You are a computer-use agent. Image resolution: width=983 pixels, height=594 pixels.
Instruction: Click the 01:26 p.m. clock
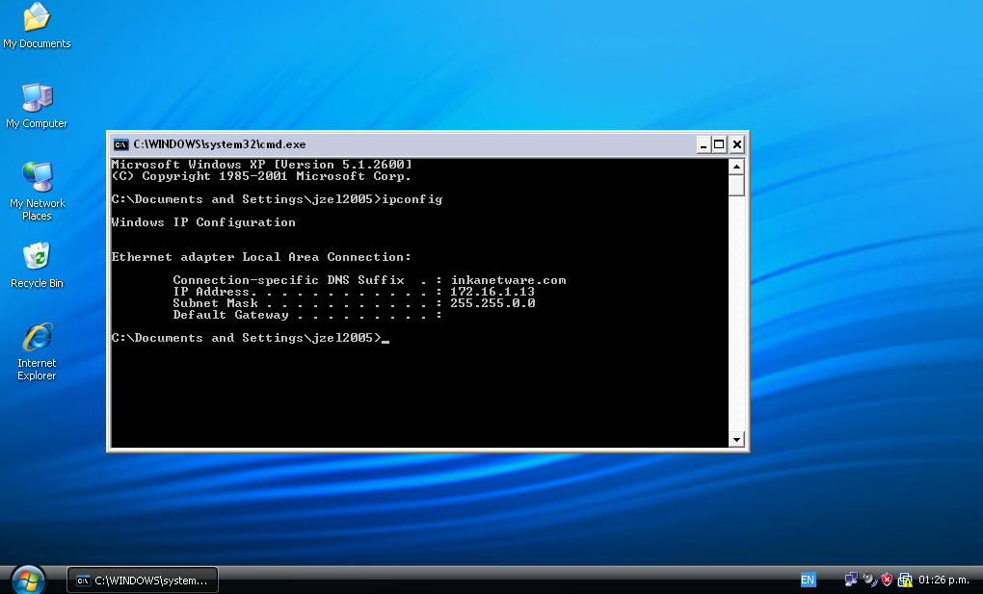click(x=943, y=580)
